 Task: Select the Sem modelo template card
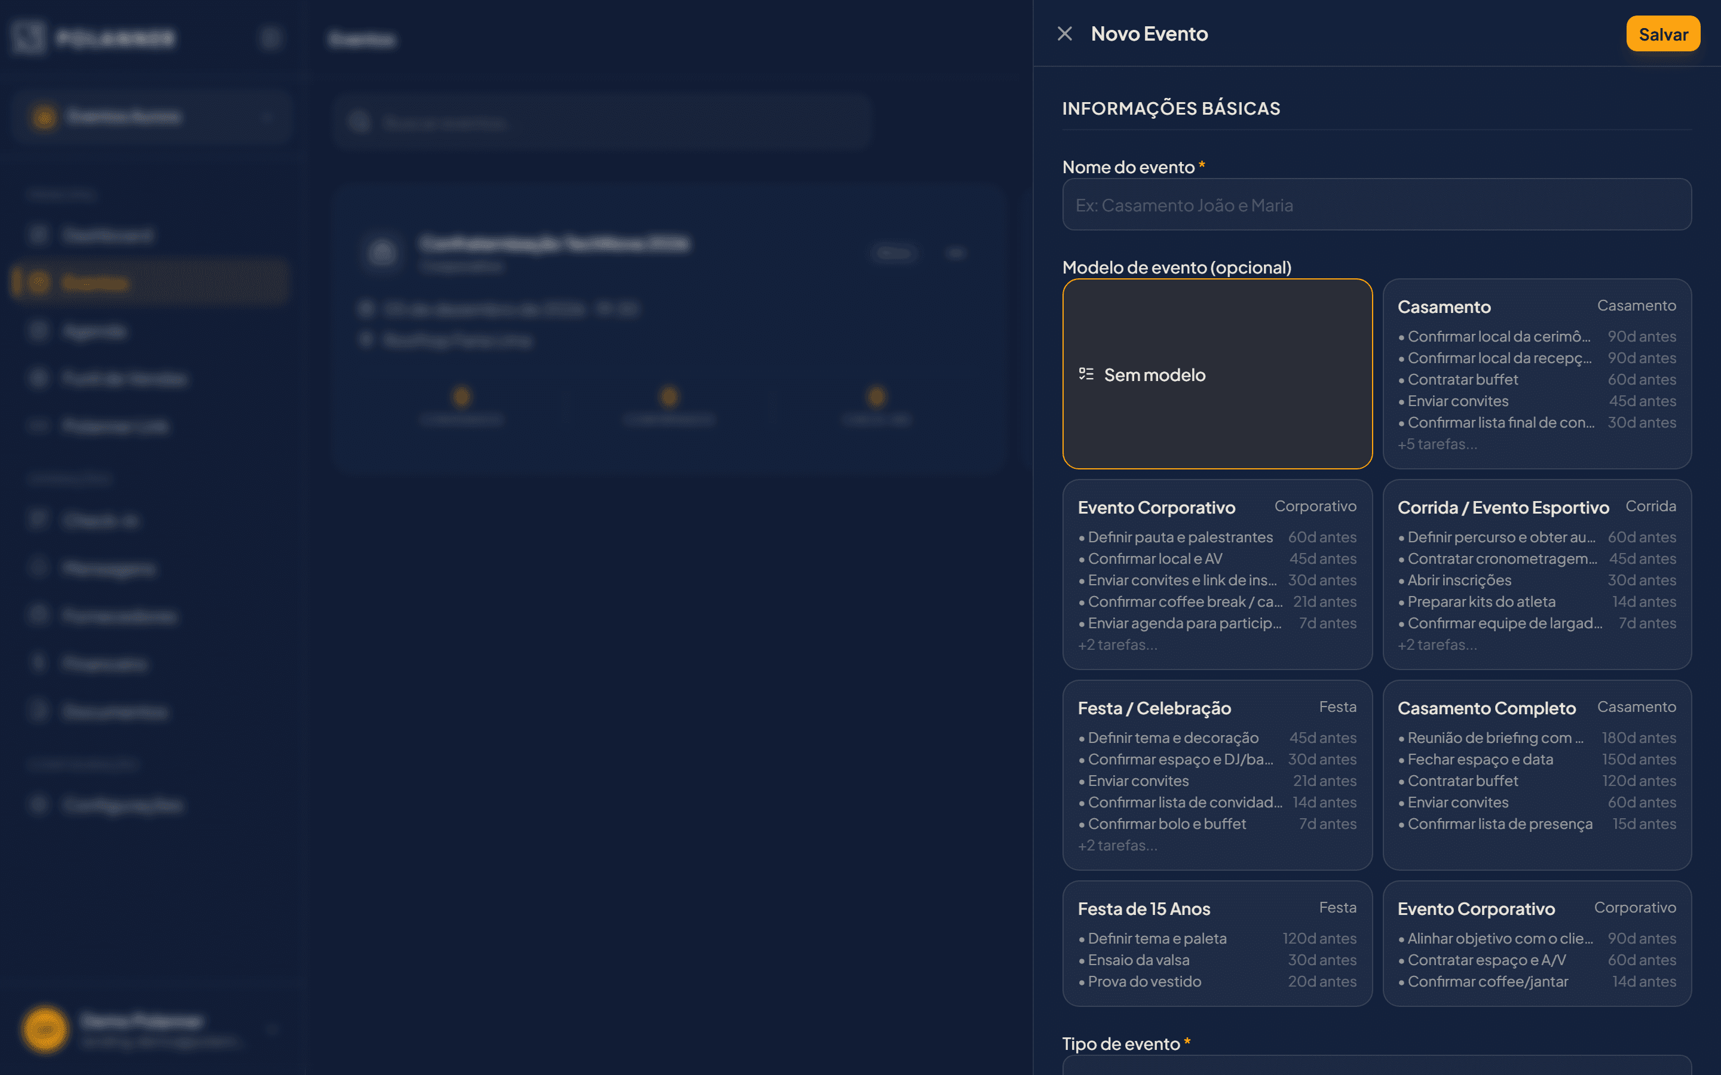click(1217, 374)
